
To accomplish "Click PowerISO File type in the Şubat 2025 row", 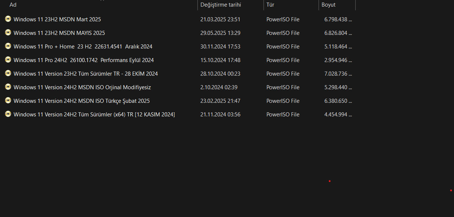I will 283,101.
